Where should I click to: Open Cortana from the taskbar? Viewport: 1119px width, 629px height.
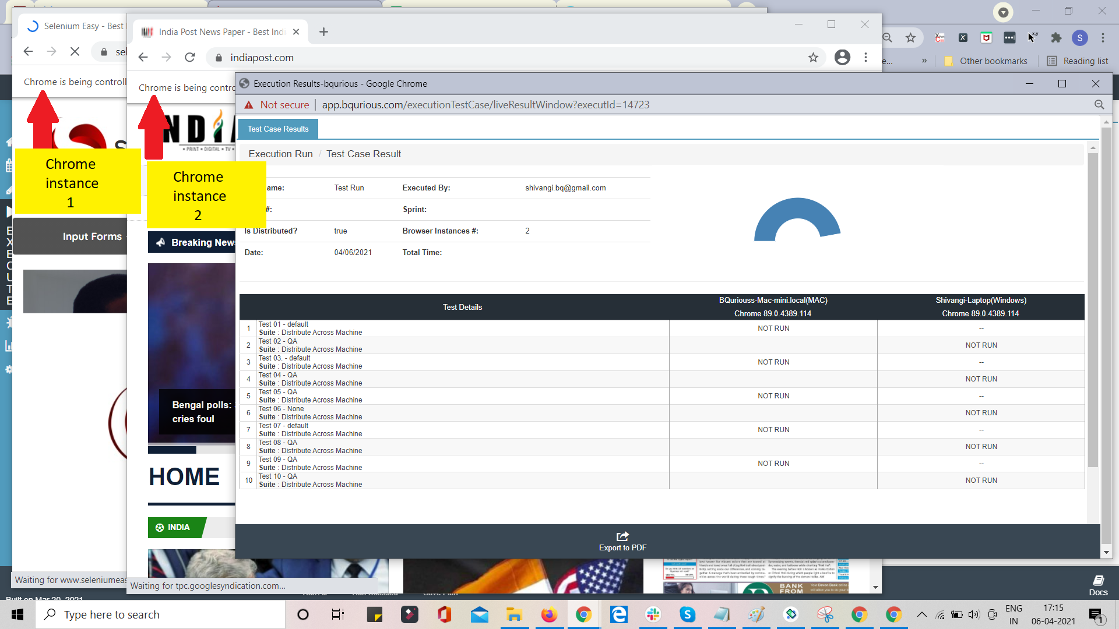pos(303,614)
